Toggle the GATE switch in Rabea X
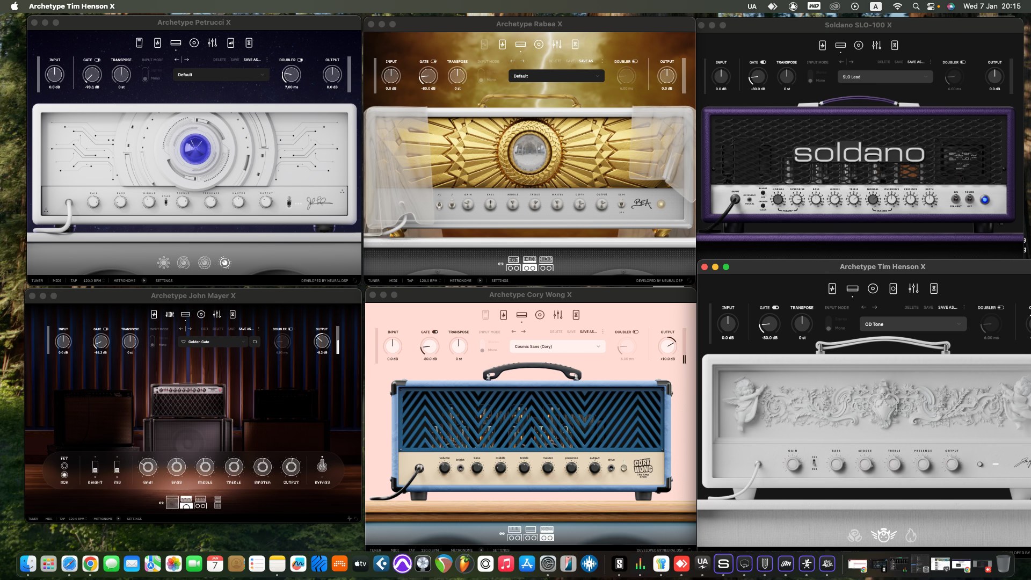The height and width of the screenshot is (580, 1031). tap(433, 61)
